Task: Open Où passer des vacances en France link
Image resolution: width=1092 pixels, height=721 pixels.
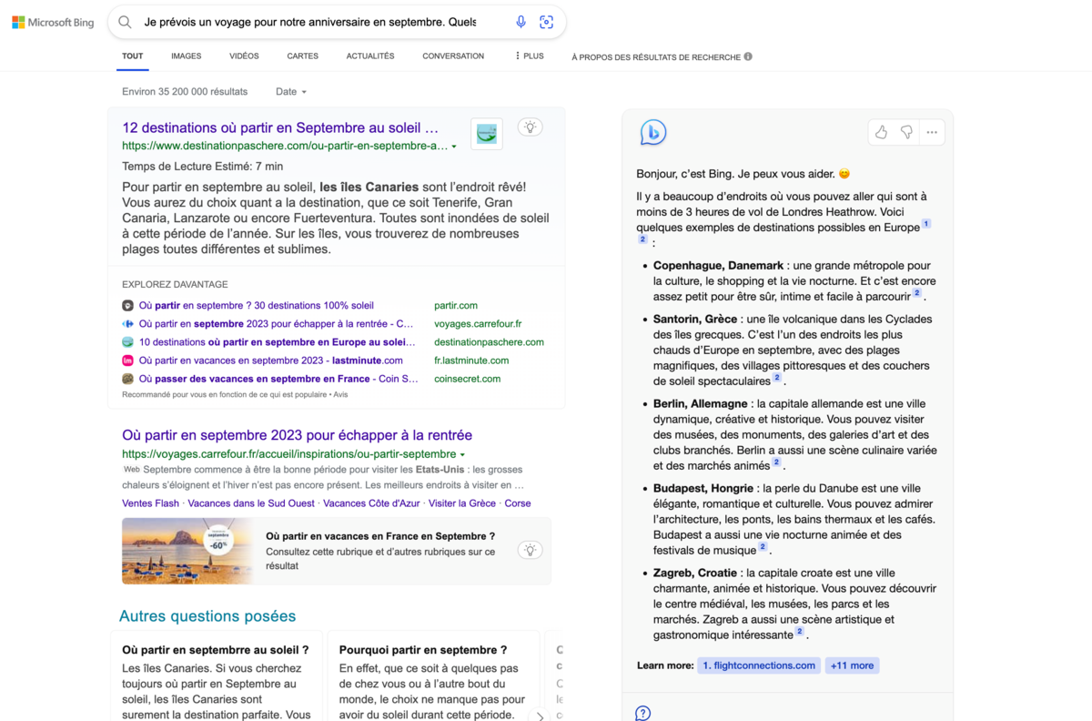Action: [278, 379]
